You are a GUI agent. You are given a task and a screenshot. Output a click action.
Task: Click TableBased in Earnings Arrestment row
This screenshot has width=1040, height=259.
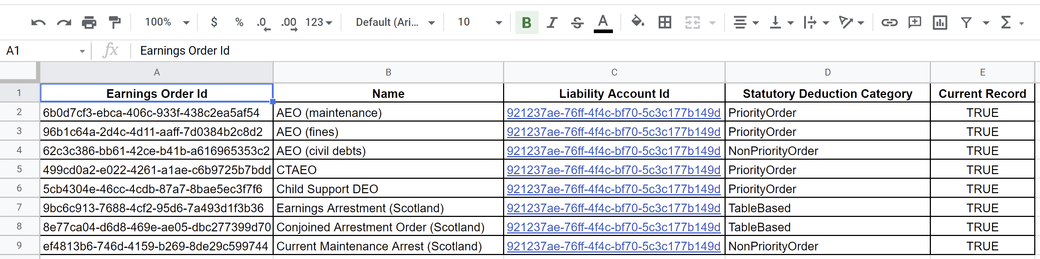pos(828,208)
